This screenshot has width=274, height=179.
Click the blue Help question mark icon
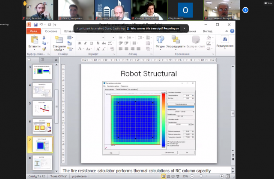click(x=232, y=31)
